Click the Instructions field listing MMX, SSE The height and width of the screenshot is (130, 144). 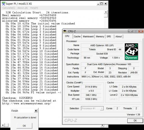(x=110, y=77)
